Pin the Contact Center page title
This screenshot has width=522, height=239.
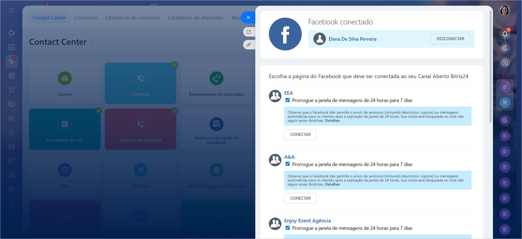92,42
